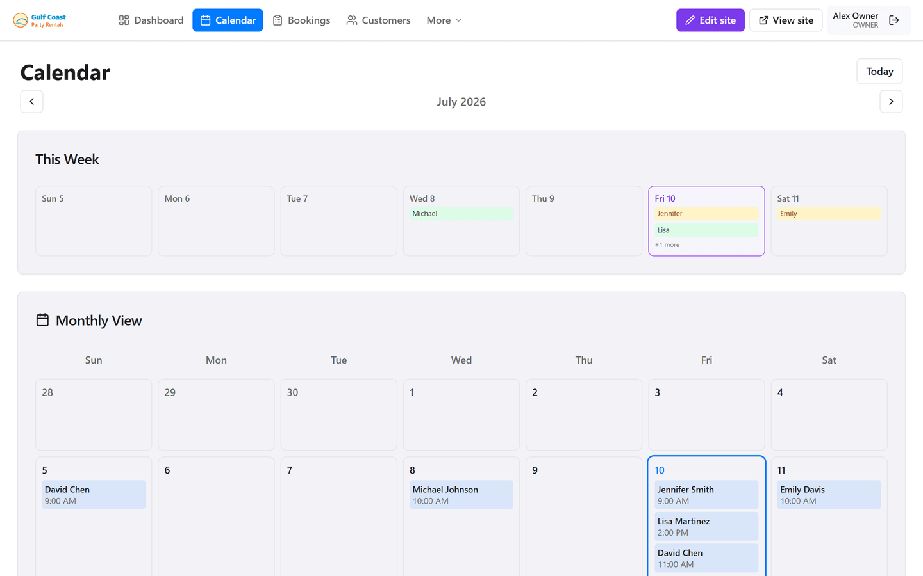Open the Dashboard tab
The height and width of the screenshot is (576, 923).
(x=151, y=20)
